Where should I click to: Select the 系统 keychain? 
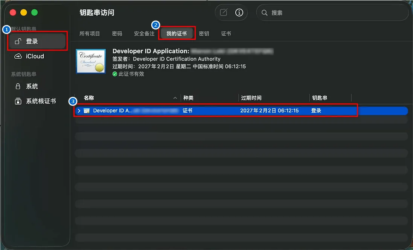click(37, 86)
